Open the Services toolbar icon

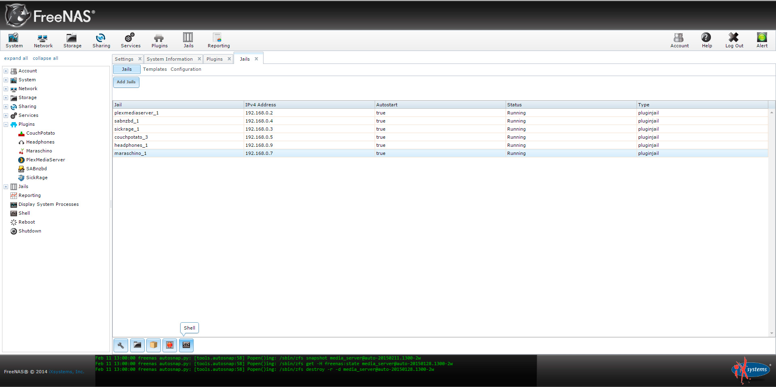tap(131, 40)
